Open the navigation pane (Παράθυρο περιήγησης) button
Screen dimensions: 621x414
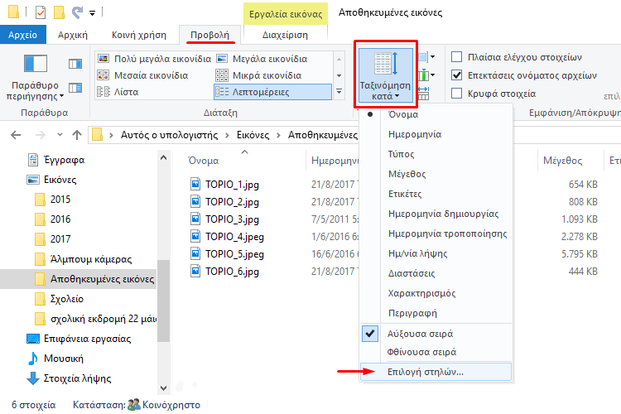(x=35, y=76)
